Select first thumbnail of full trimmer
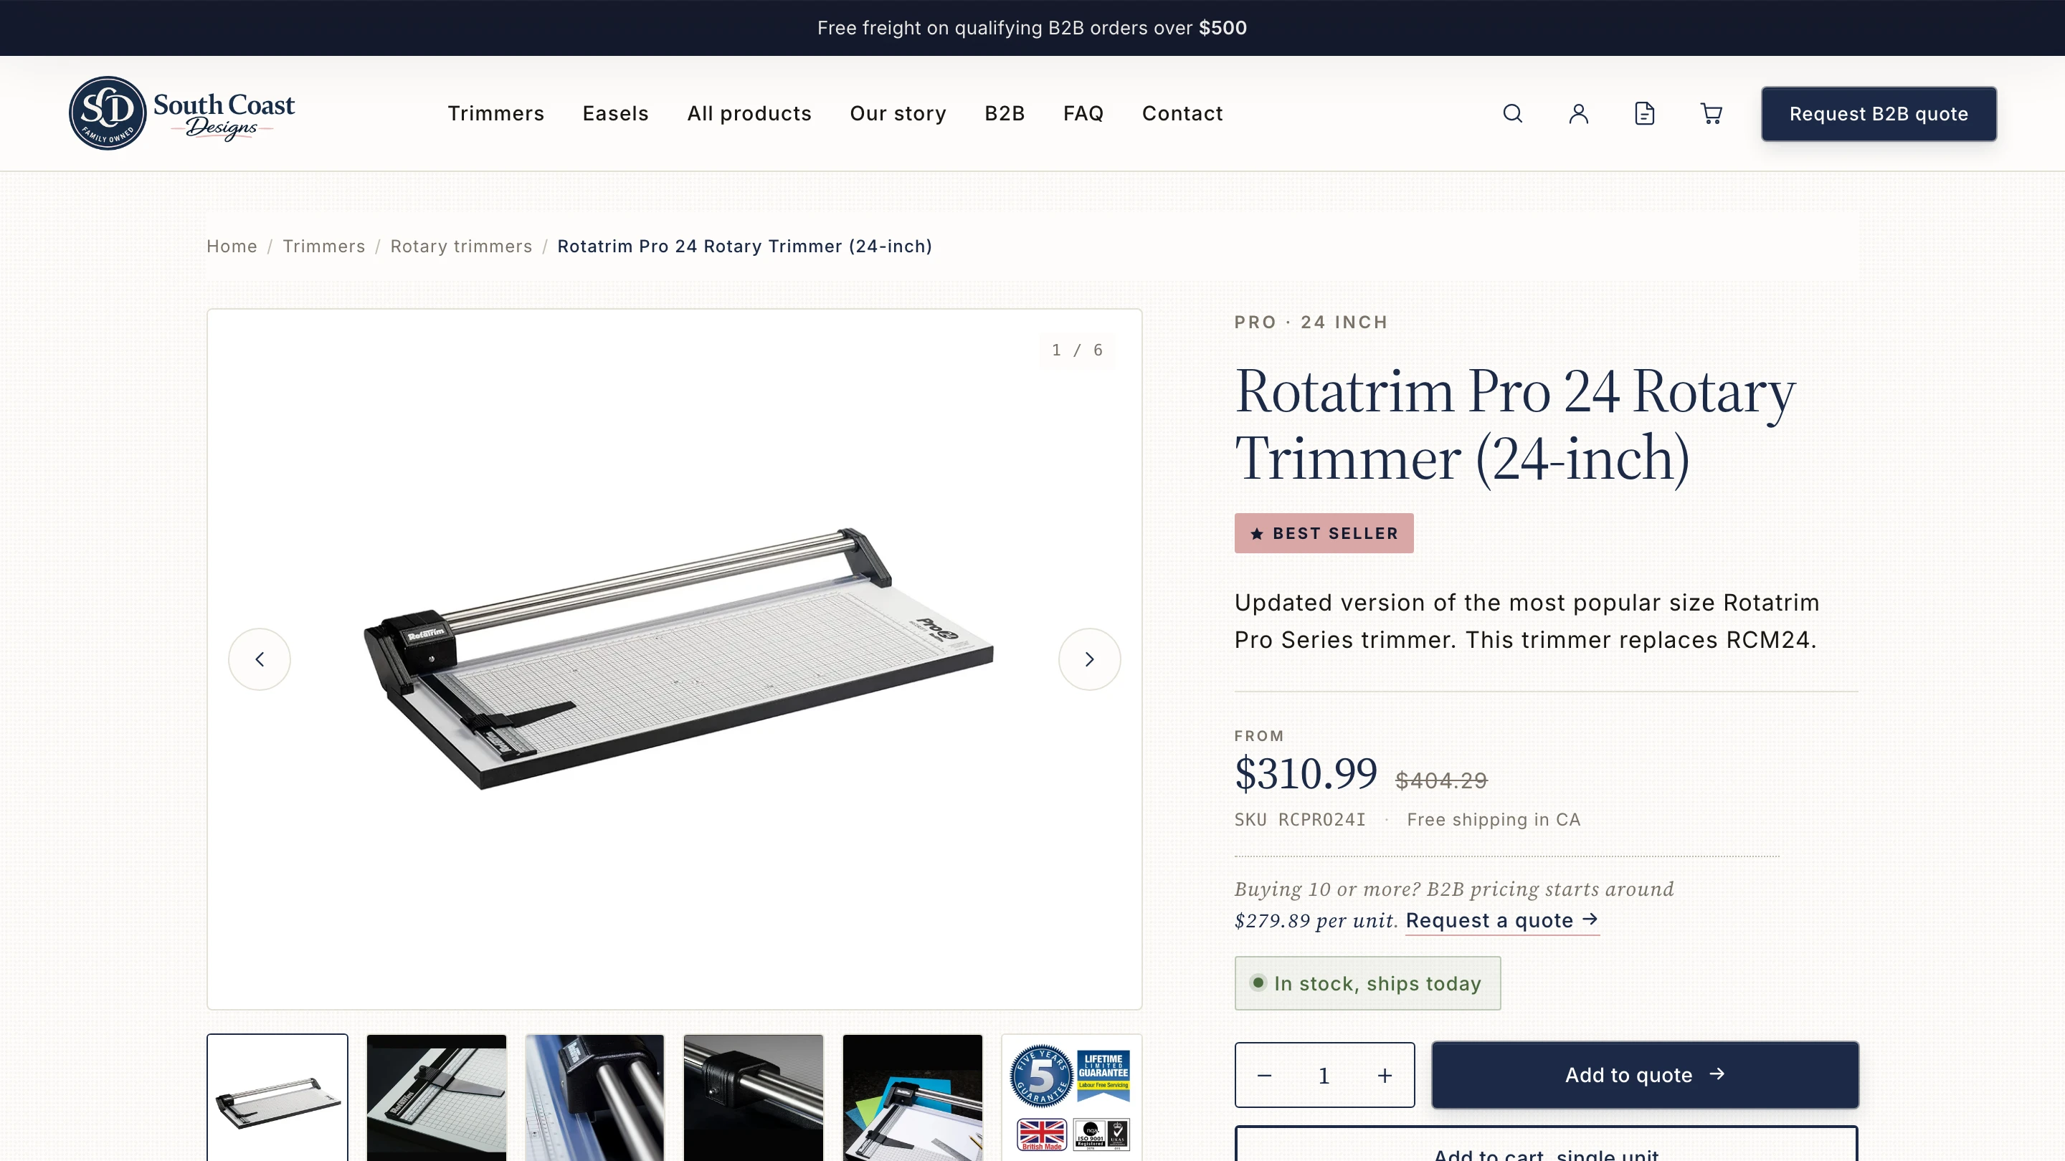The width and height of the screenshot is (2065, 1161). 277,1098
